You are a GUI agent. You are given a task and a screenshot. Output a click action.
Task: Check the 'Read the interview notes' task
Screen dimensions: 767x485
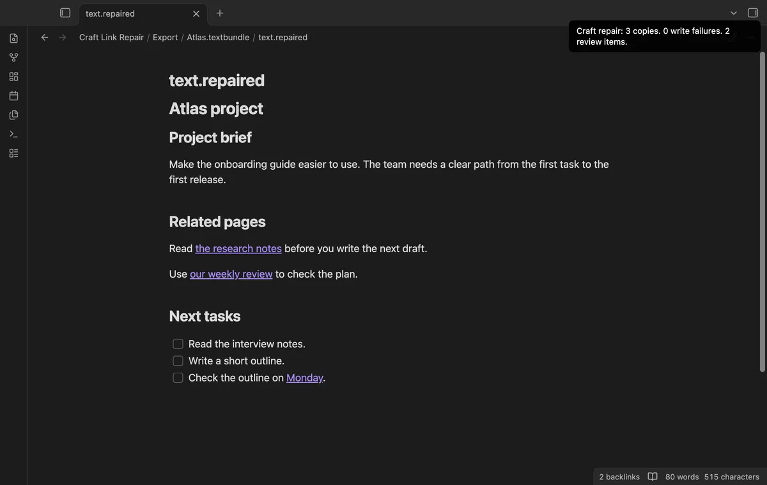point(178,344)
